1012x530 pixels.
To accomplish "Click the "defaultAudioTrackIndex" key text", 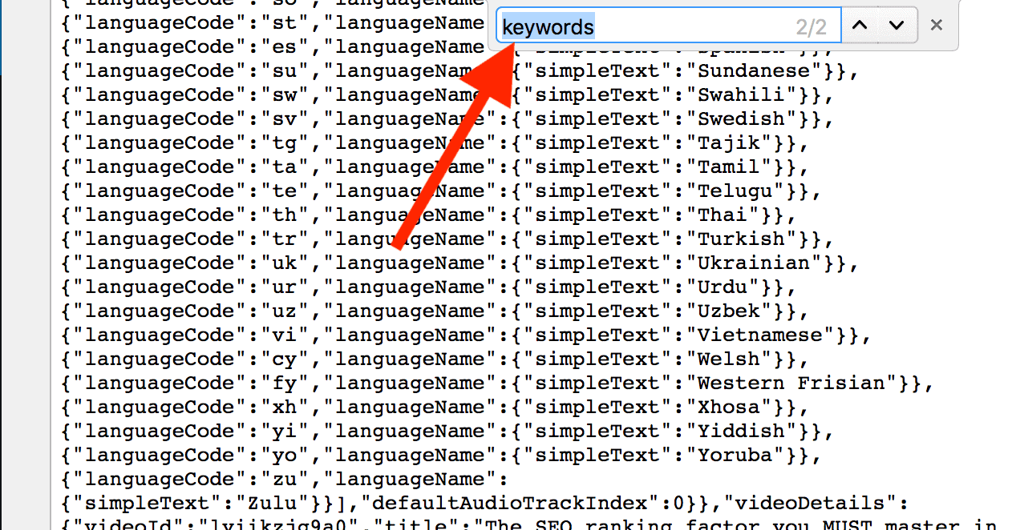I will 511,503.
